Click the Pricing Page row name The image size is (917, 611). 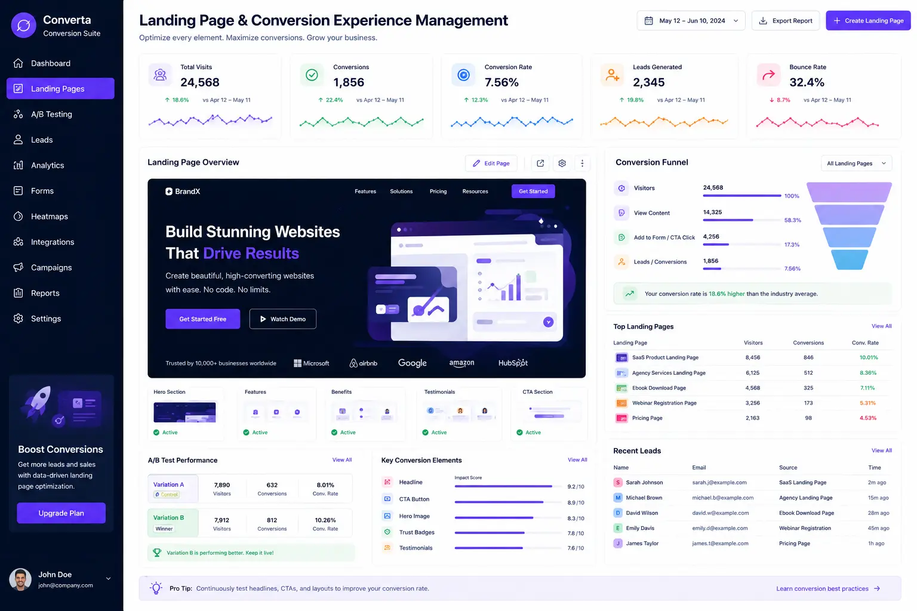click(647, 418)
